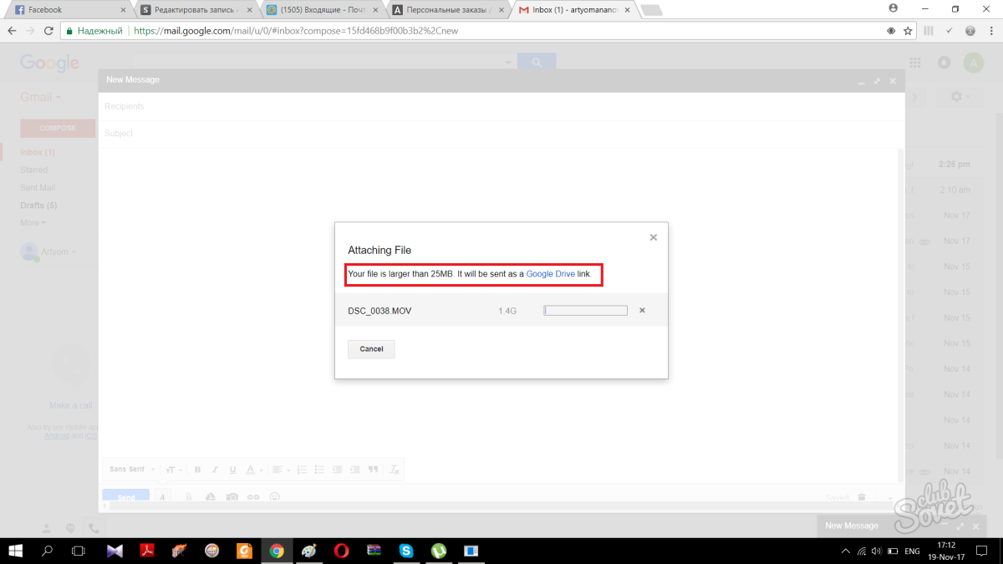
Task: Decrease the text indent
Action: [x=338, y=470]
